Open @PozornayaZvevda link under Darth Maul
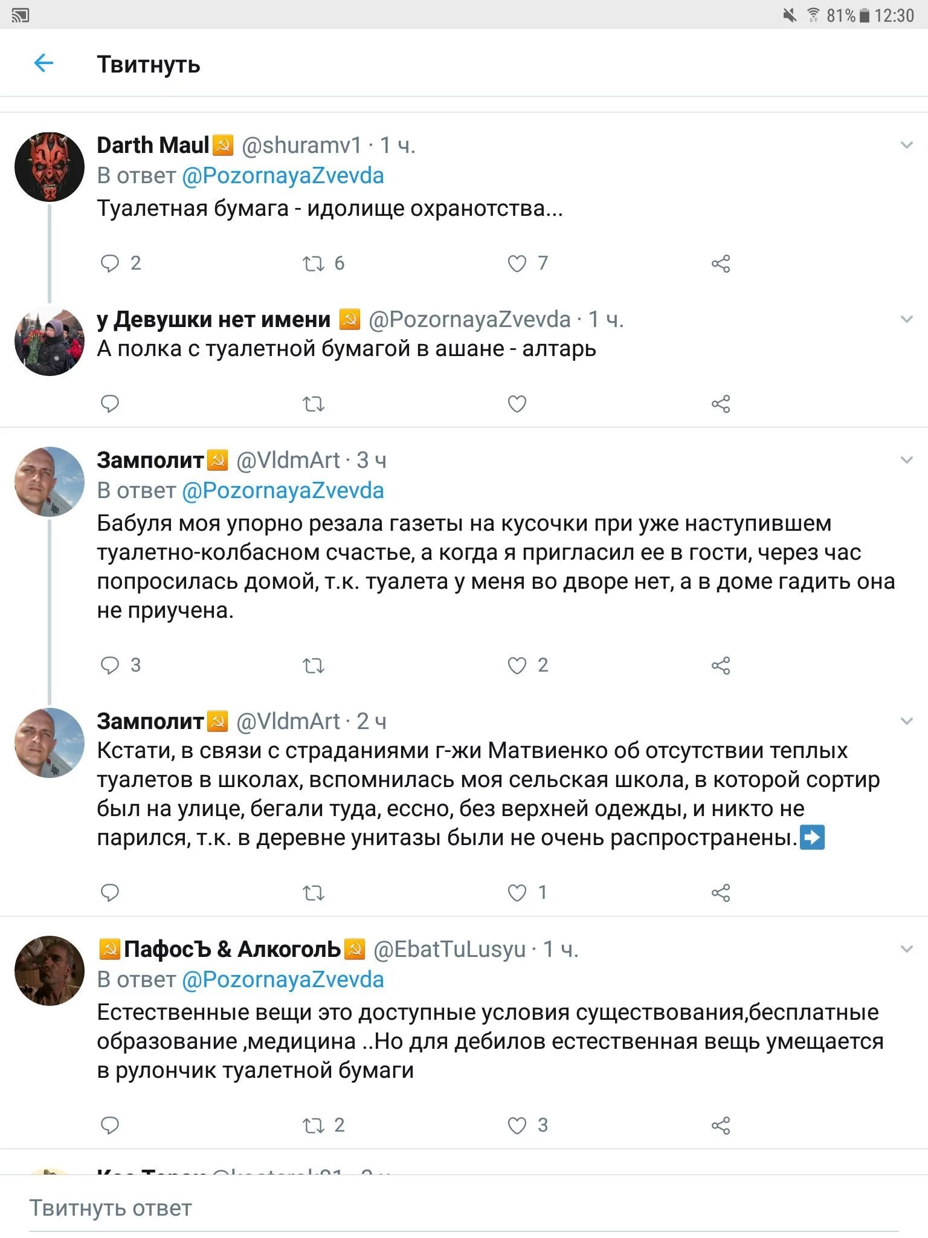The height and width of the screenshot is (1238, 928). pyautogui.click(x=283, y=176)
